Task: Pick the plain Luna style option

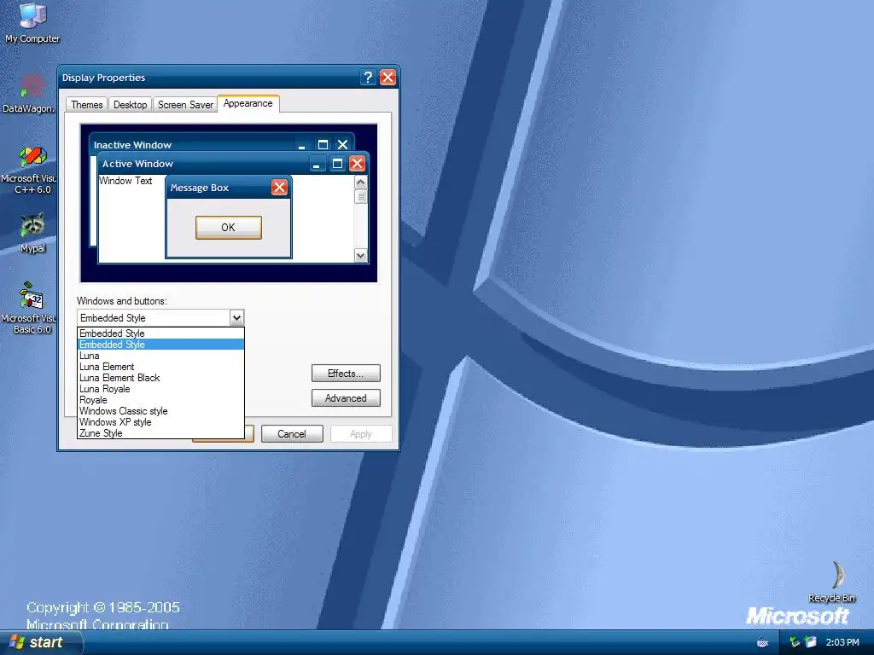Action: [160, 356]
